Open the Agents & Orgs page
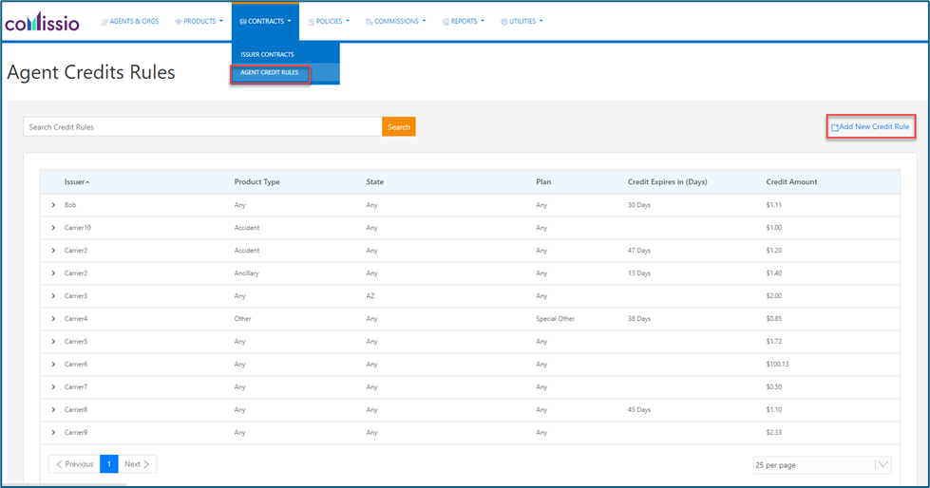The image size is (930, 488). pos(131,21)
